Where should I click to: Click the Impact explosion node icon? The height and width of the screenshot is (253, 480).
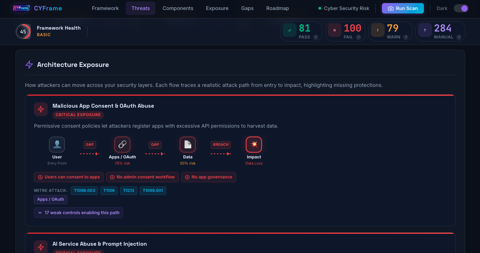(254, 145)
